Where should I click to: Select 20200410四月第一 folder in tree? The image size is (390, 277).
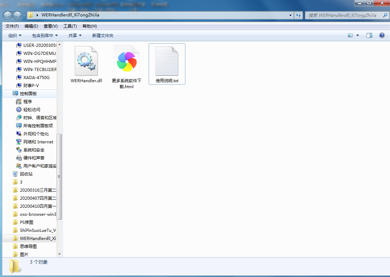coord(34,206)
